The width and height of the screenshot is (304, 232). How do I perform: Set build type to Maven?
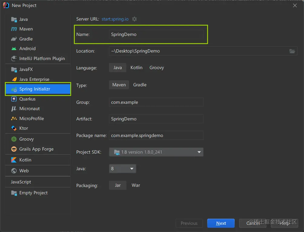pos(119,85)
